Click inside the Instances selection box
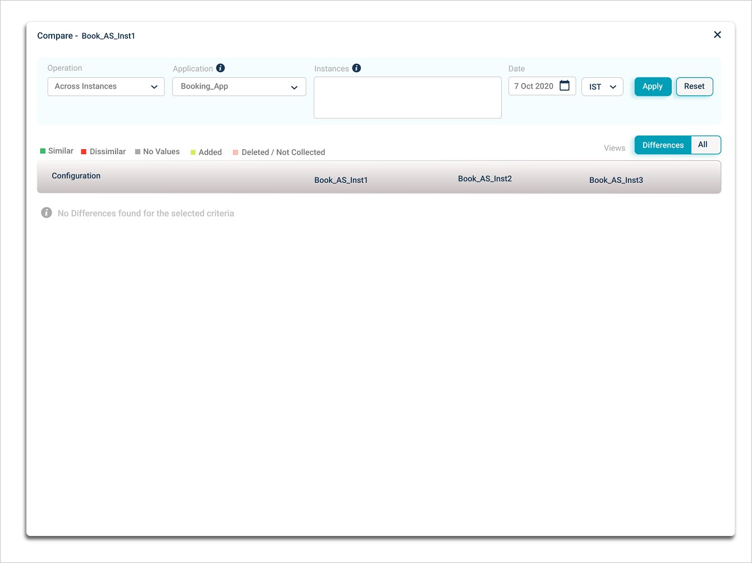The height and width of the screenshot is (563, 752). [407, 98]
